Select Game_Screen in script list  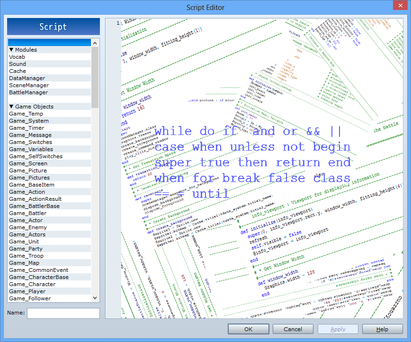50,163
